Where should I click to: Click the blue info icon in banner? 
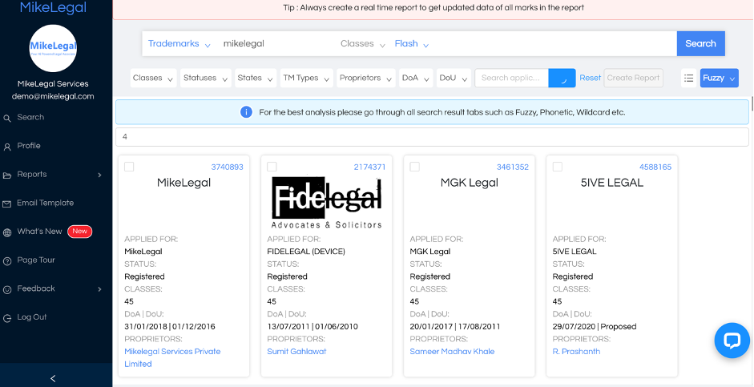[x=246, y=112]
